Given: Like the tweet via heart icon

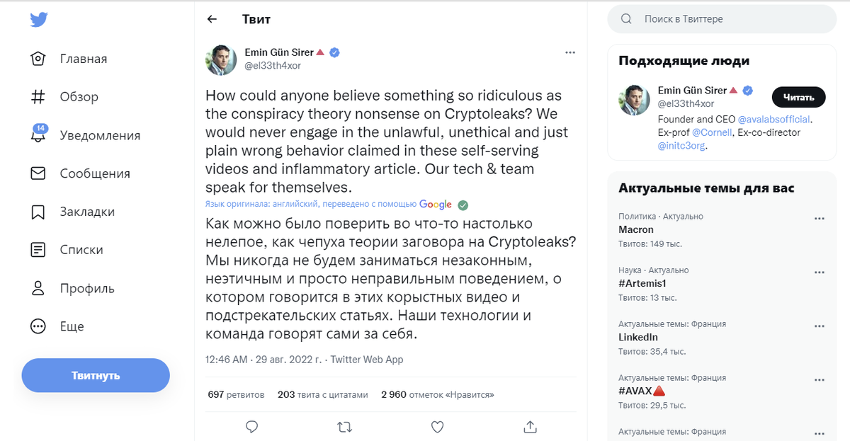Looking at the screenshot, I should (437, 427).
